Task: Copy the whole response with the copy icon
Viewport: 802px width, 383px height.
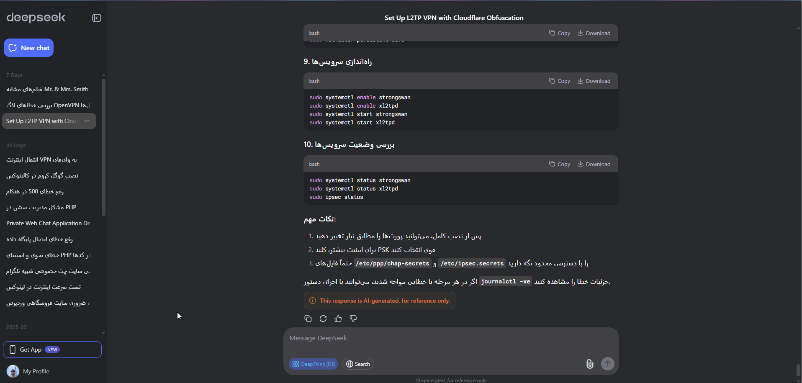Action: pyautogui.click(x=308, y=319)
